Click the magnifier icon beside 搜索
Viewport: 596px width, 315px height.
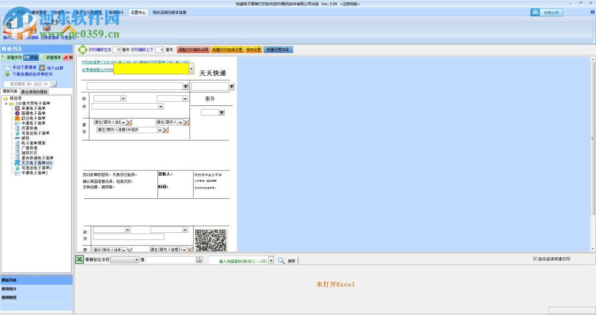point(281,261)
